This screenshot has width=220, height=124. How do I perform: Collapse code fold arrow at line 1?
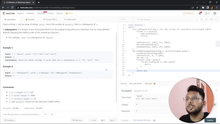pyautogui.click(x=125, y=25)
